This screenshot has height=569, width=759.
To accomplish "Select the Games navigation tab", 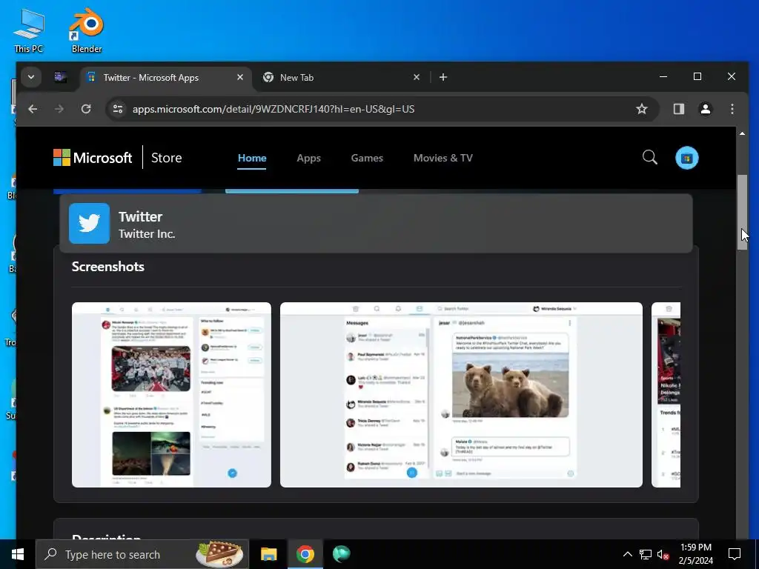I will coord(367,159).
